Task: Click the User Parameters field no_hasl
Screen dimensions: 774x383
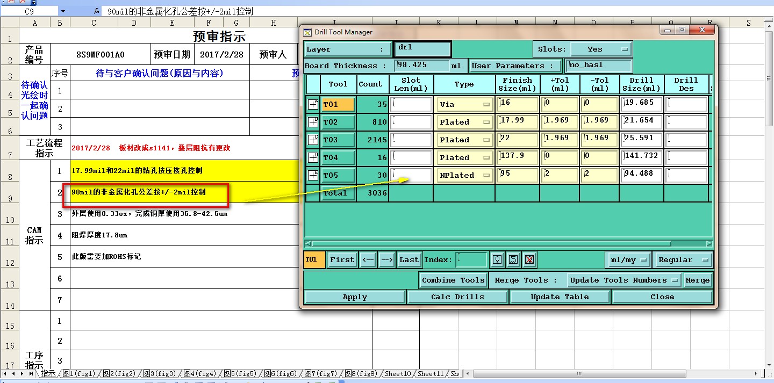Action: click(598, 66)
